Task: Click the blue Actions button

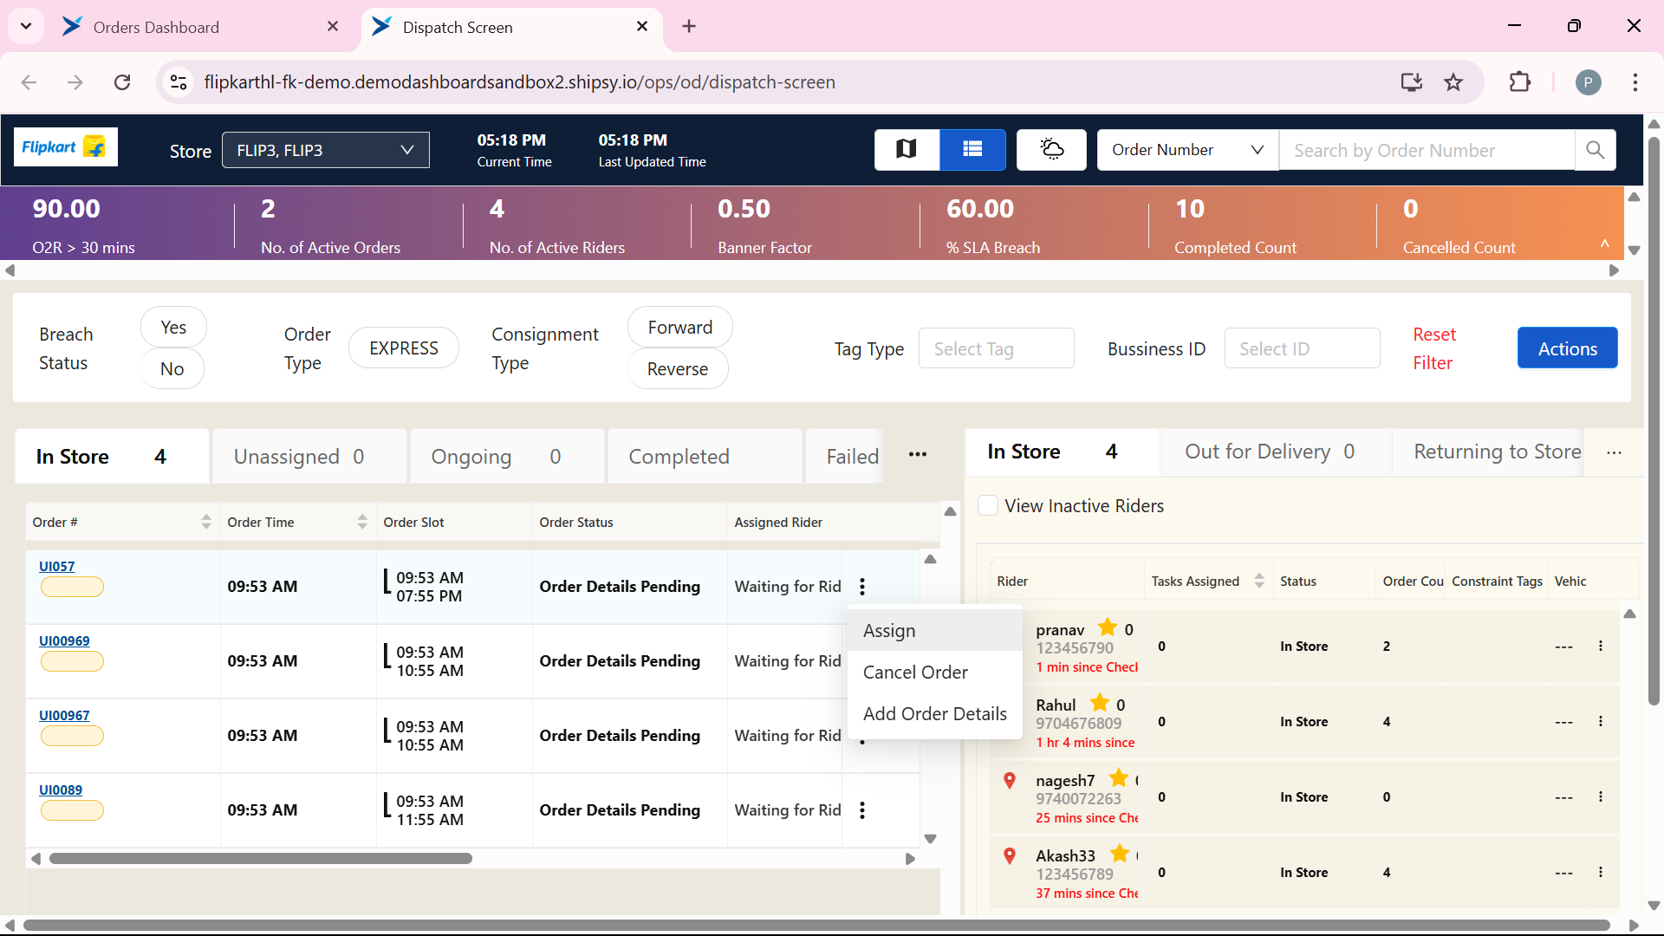Action: pyautogui.click(x=1567, y=348)
